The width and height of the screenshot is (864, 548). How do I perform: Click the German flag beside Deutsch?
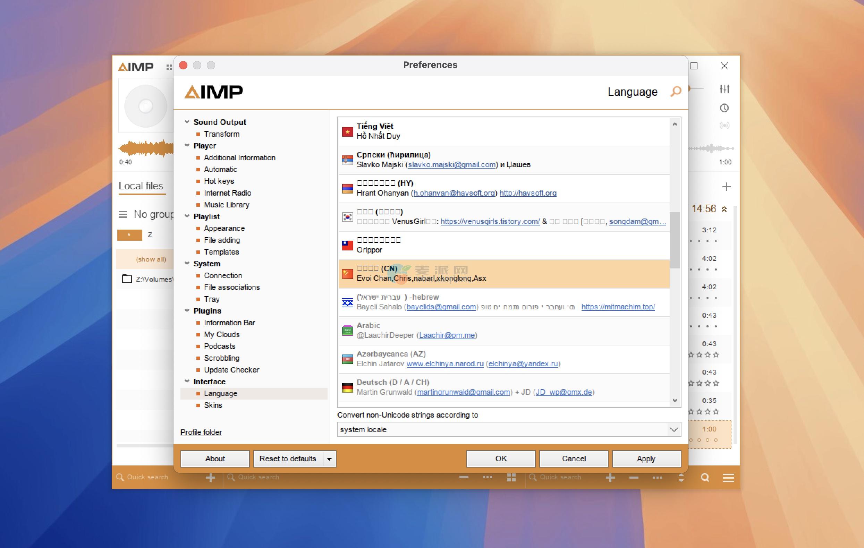[x=347, y=387]
